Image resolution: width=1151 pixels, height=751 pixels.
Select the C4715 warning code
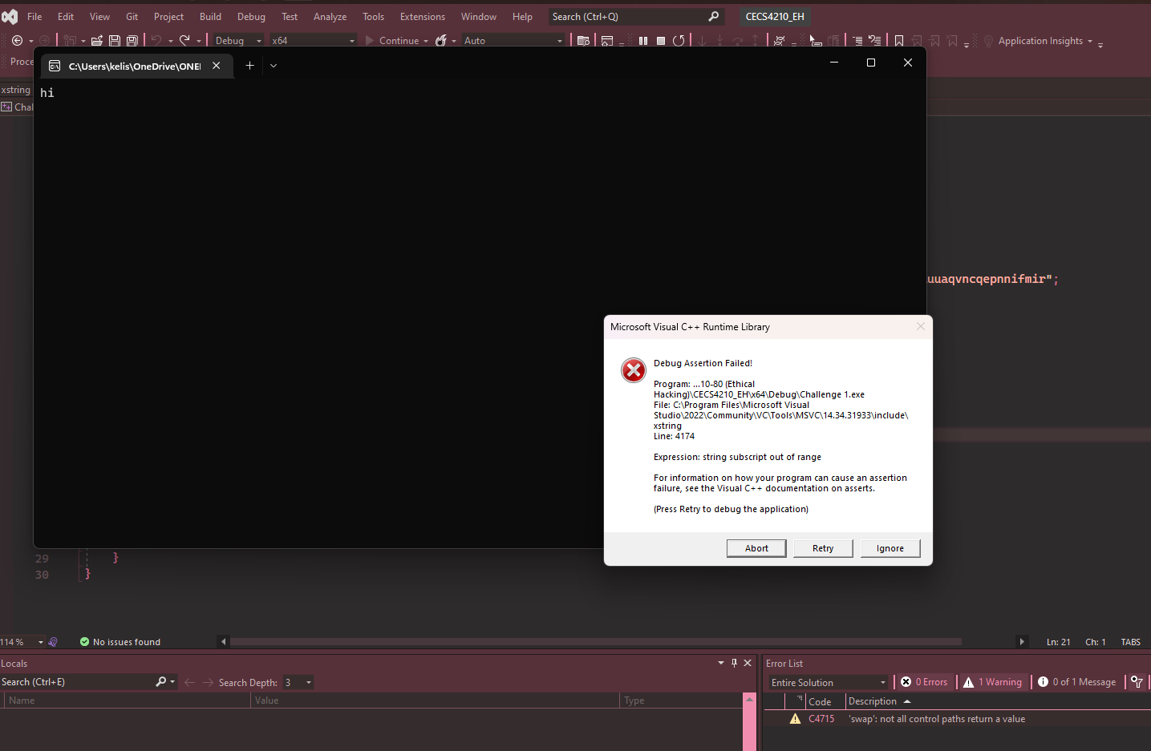pyautogui.click(x=821, y=719)
